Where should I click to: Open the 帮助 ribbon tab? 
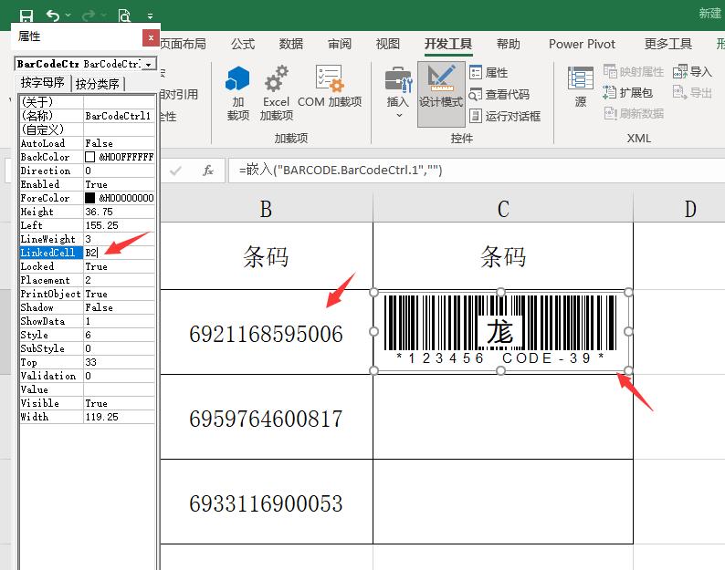point(509,44)
